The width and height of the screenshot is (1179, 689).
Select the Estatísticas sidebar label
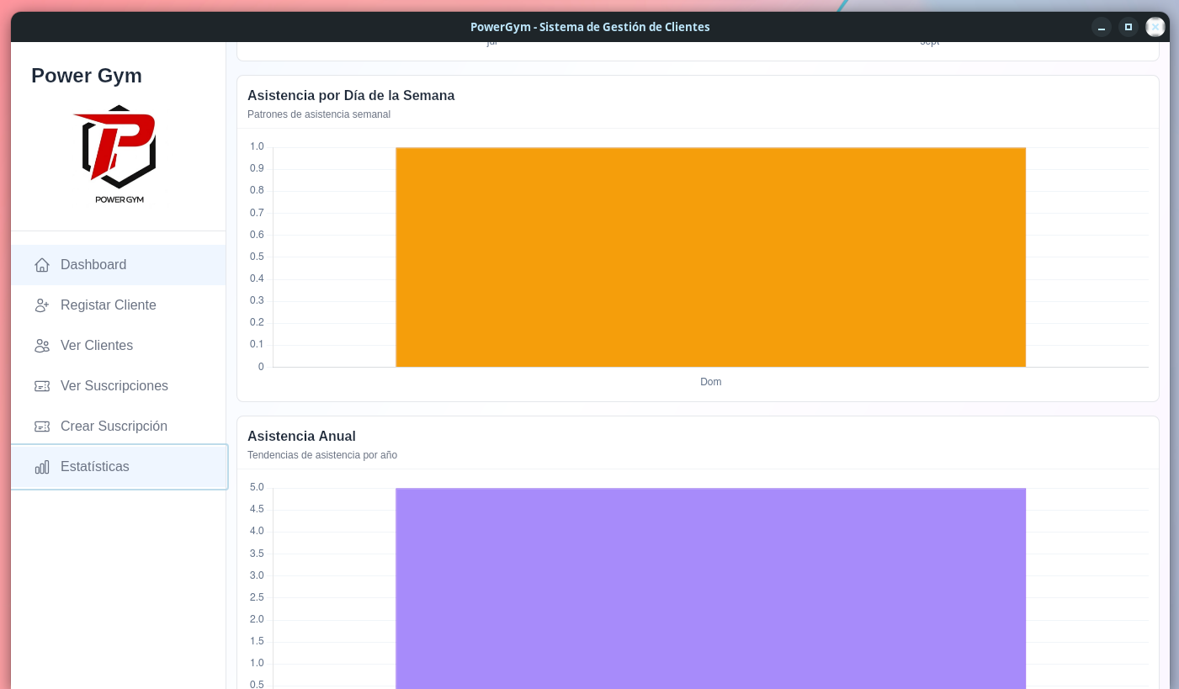pyautogui.click(x=95, y=467)
